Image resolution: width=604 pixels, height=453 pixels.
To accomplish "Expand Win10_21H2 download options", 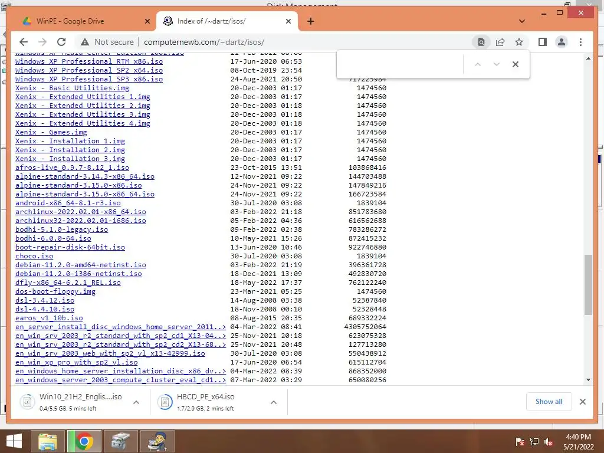I will (136, 402).
